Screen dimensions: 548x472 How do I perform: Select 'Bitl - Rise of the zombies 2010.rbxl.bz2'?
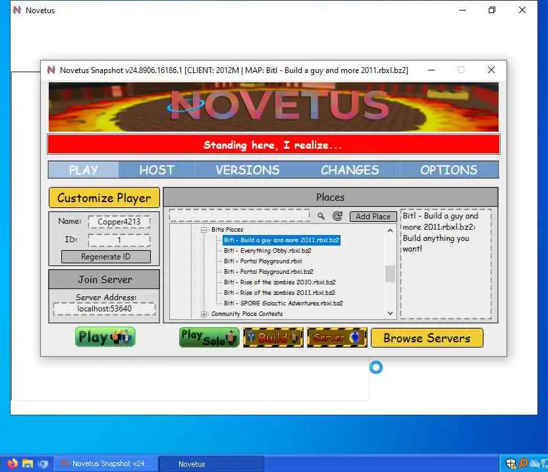(x=279, y=282)
